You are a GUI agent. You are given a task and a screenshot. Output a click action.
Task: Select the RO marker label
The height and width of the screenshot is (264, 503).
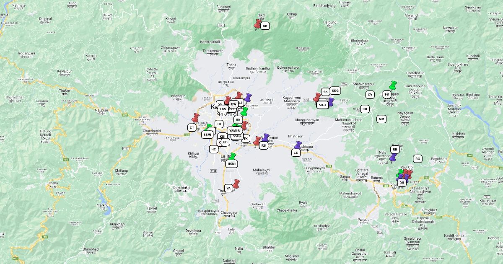pyautogui.click(x=417, y=159)
